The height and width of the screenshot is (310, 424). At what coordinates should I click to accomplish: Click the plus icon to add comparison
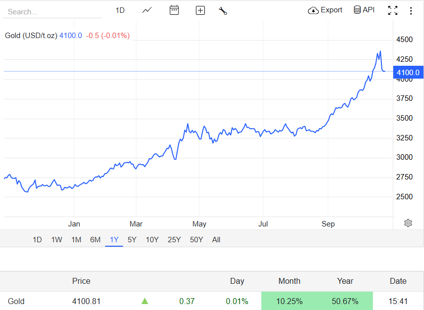(200, 10)
